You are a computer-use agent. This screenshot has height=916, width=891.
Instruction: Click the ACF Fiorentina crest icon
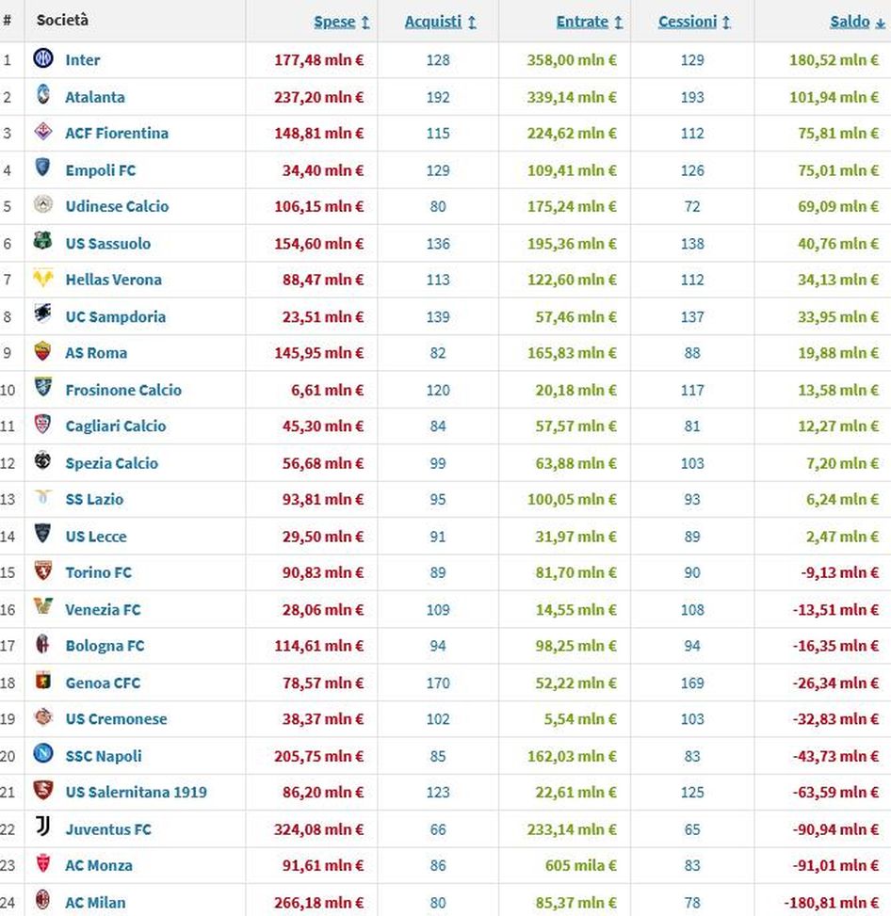coord(42,133)
